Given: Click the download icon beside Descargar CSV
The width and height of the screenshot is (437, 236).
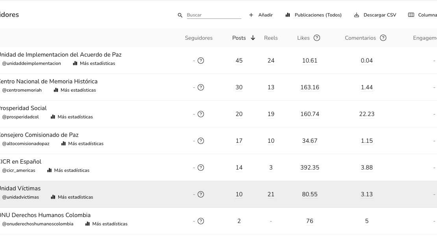Looking at the screenshot, I should pos(356,15).
